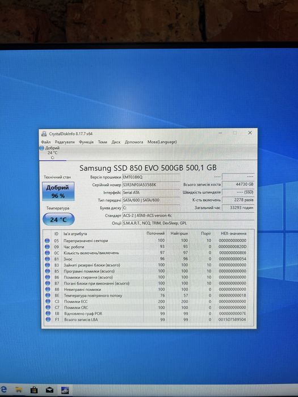
Task: Click status circle of Знос row
Action: point(47,259)
